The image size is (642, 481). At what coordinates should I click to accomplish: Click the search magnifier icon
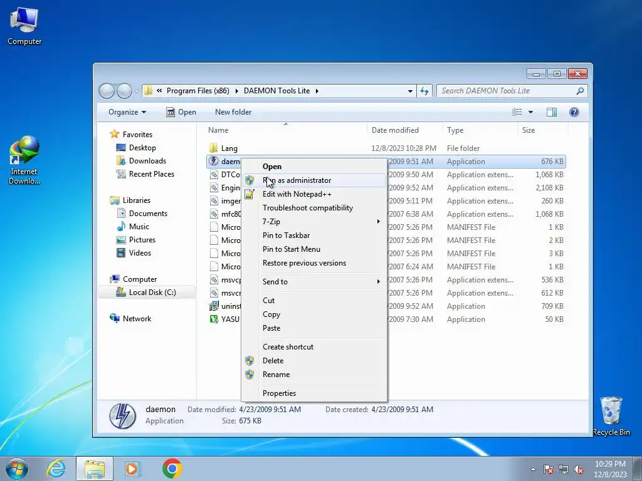pyautogui.click(x=580, y=91)
